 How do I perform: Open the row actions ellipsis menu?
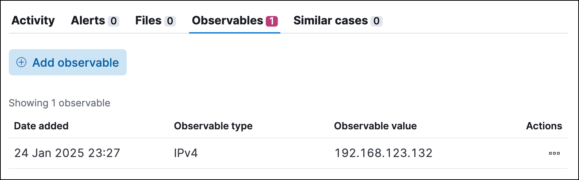click(x=554, y=153)
